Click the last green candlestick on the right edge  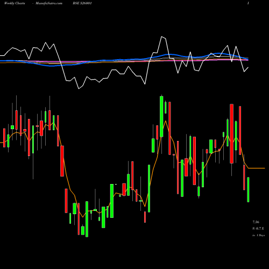[248, 189]
